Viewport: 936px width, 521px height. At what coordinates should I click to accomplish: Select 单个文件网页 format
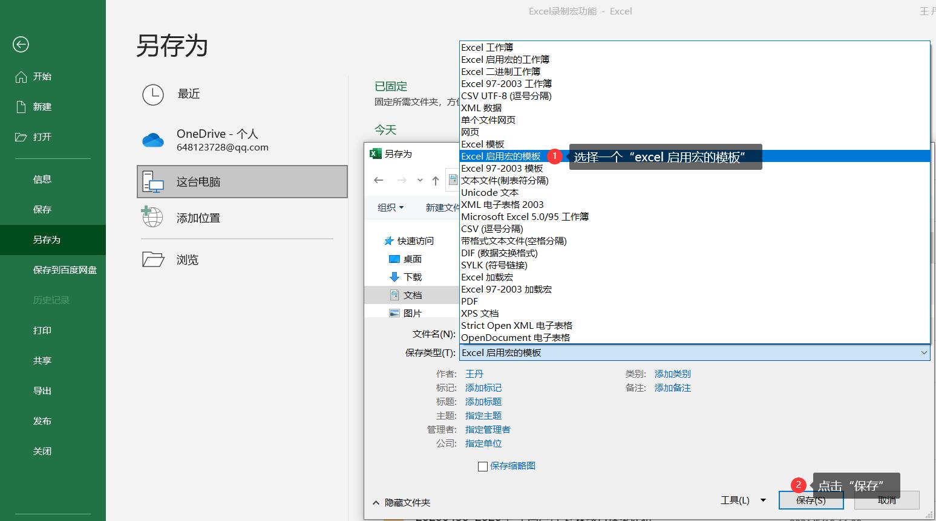pyautogui.click(x=695, y=120)
